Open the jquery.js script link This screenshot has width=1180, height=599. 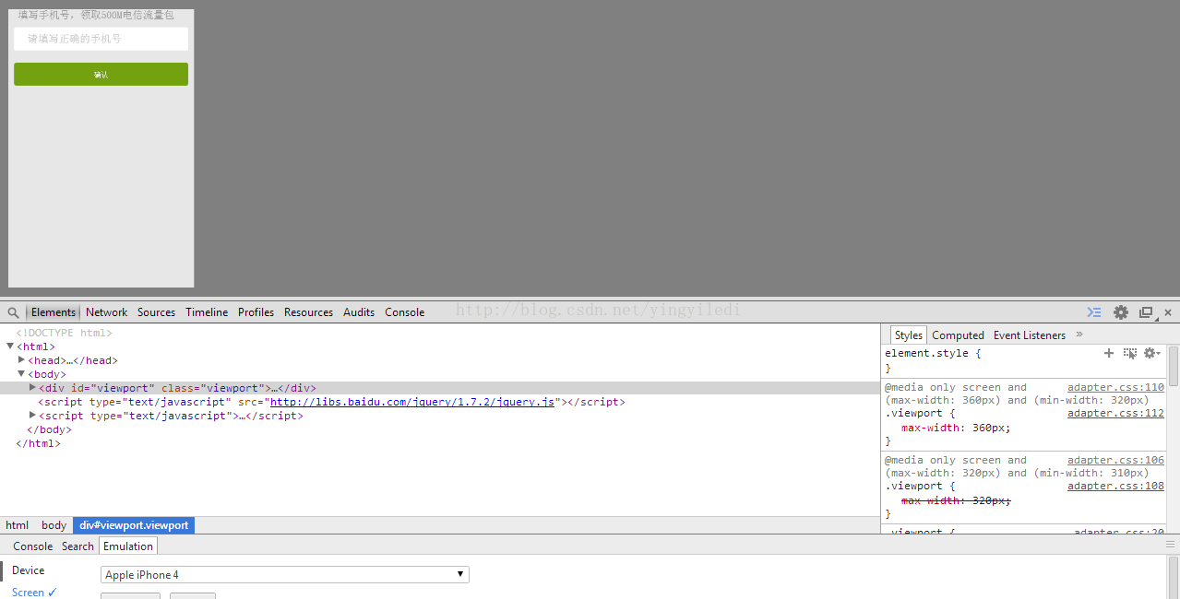tap(412, 402)
